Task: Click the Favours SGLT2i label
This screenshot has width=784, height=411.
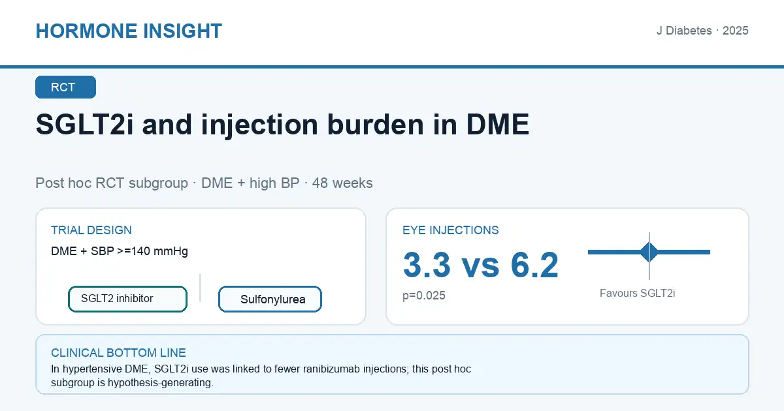Action: 637,294
